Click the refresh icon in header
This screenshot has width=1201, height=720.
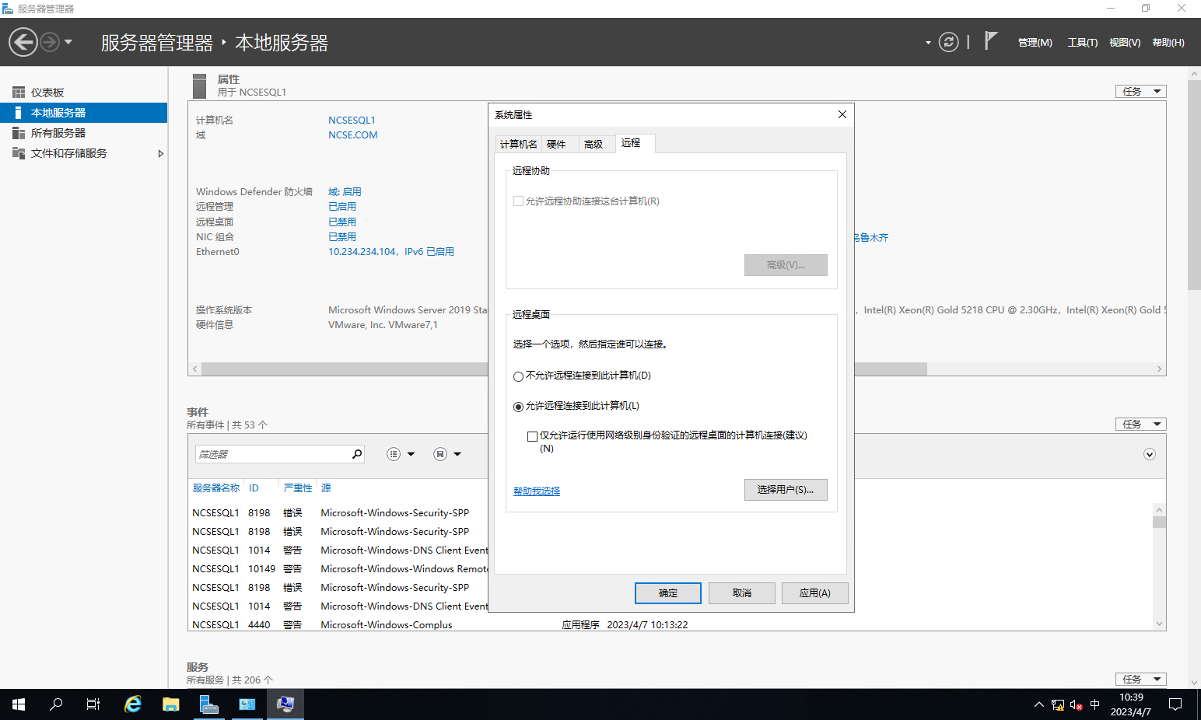pyautogui.click(x=948, y=42)
